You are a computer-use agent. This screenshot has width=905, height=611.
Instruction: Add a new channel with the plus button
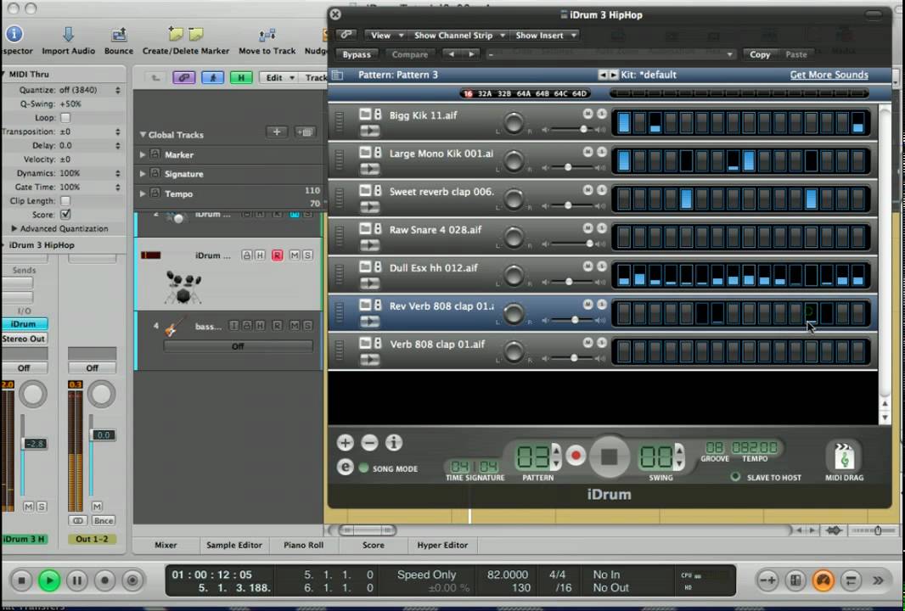346,442
